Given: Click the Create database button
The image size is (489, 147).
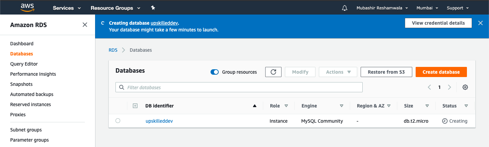Looking at the screenshot, I should click(x=441, y=72).
